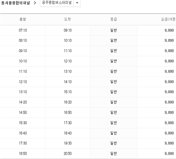Select the 08:10 departure time
This screenshot has height=159, width=176.
[23, 40]
